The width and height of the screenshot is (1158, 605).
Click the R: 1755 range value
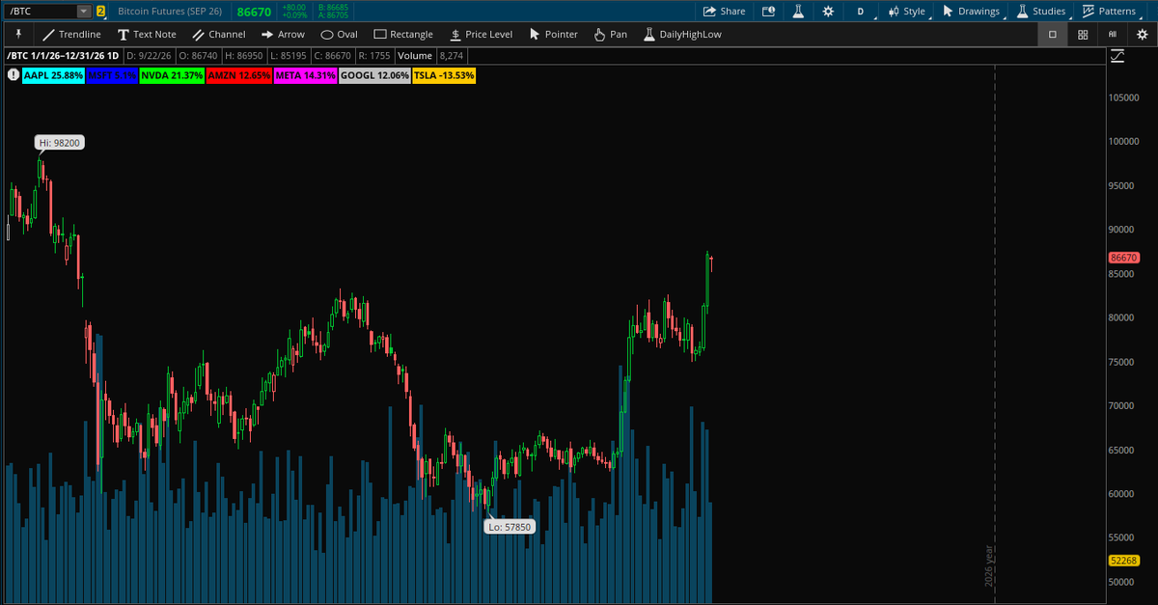click(x=373, y=56)
